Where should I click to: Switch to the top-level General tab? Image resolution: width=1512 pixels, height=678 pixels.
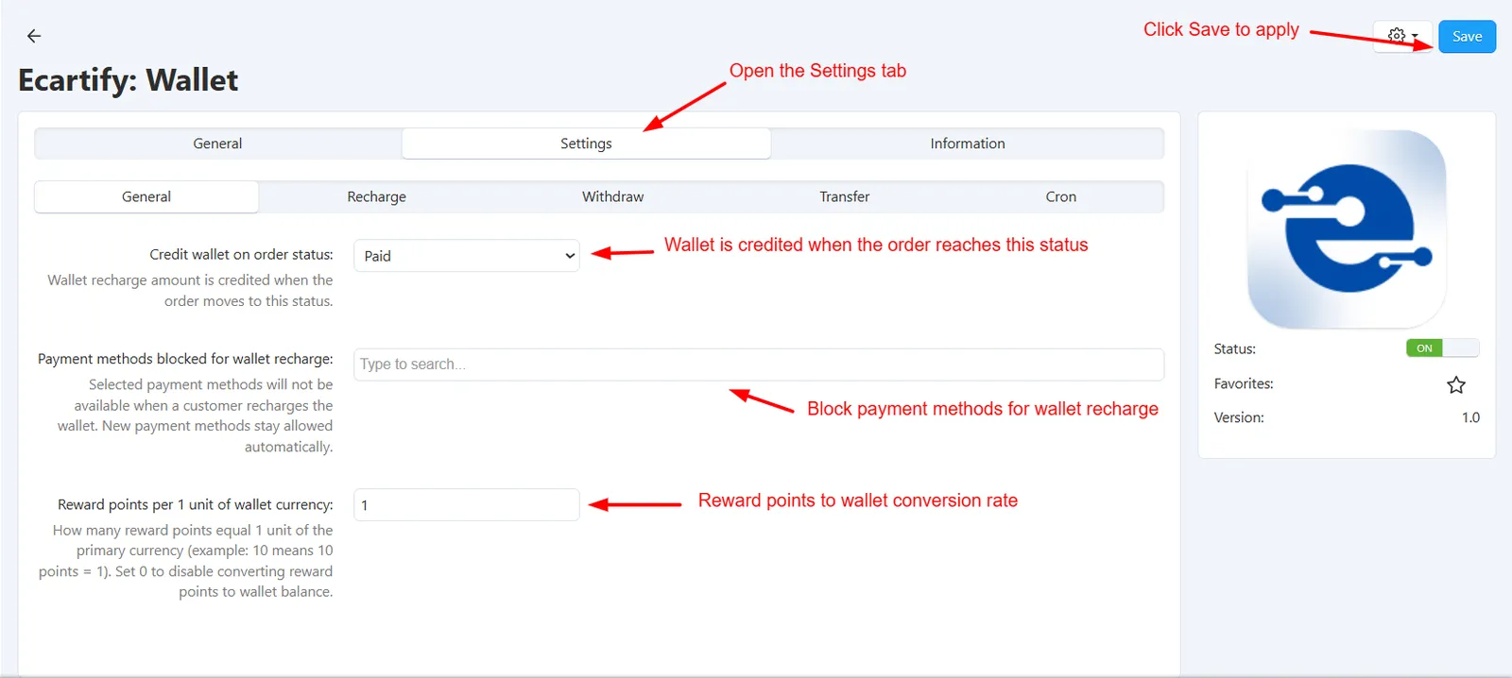click(x=217, y=144)
